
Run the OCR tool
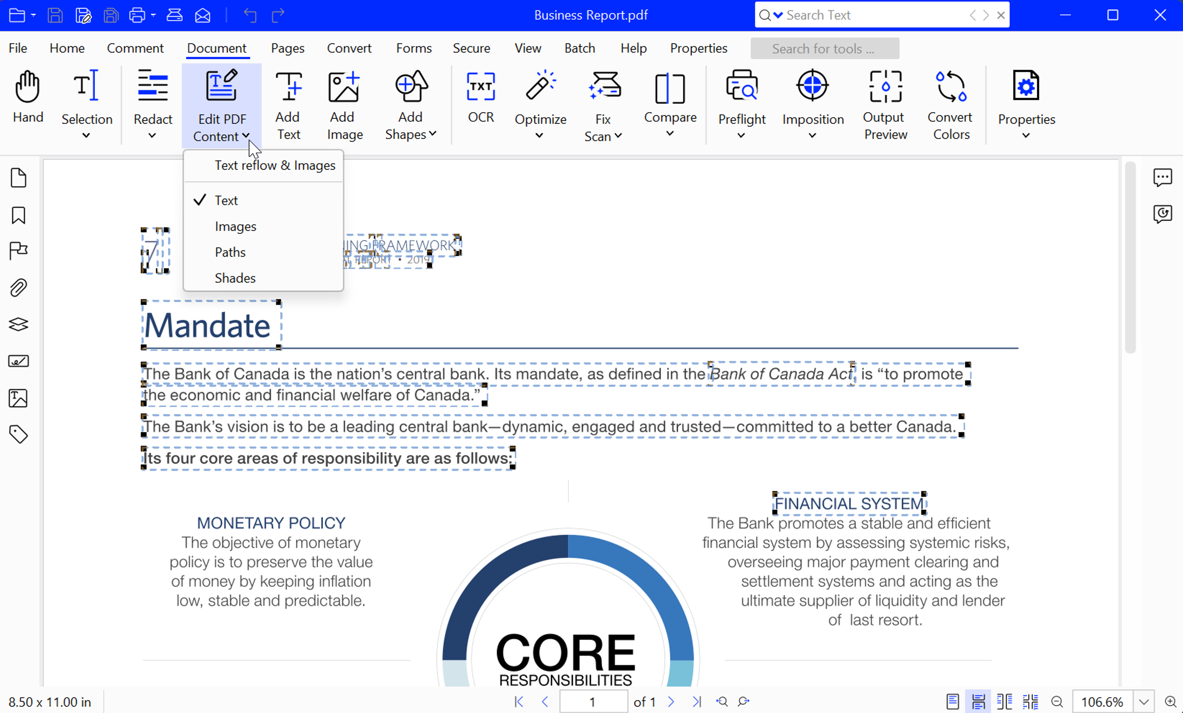coord(481,97)
